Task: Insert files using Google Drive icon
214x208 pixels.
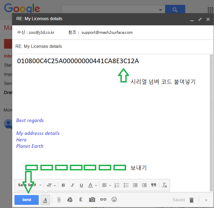Action: (70, 200)
